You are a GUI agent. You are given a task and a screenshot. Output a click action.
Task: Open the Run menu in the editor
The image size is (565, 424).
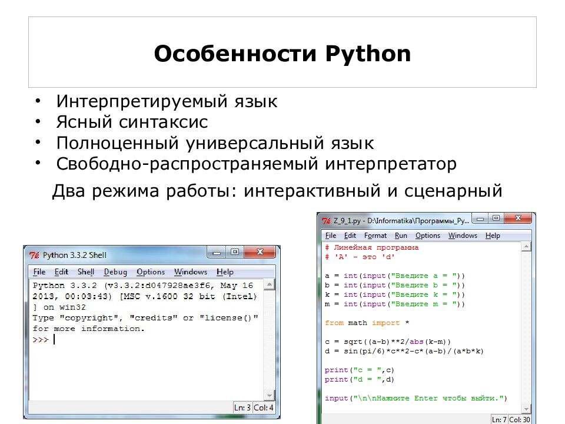point(401,236)
